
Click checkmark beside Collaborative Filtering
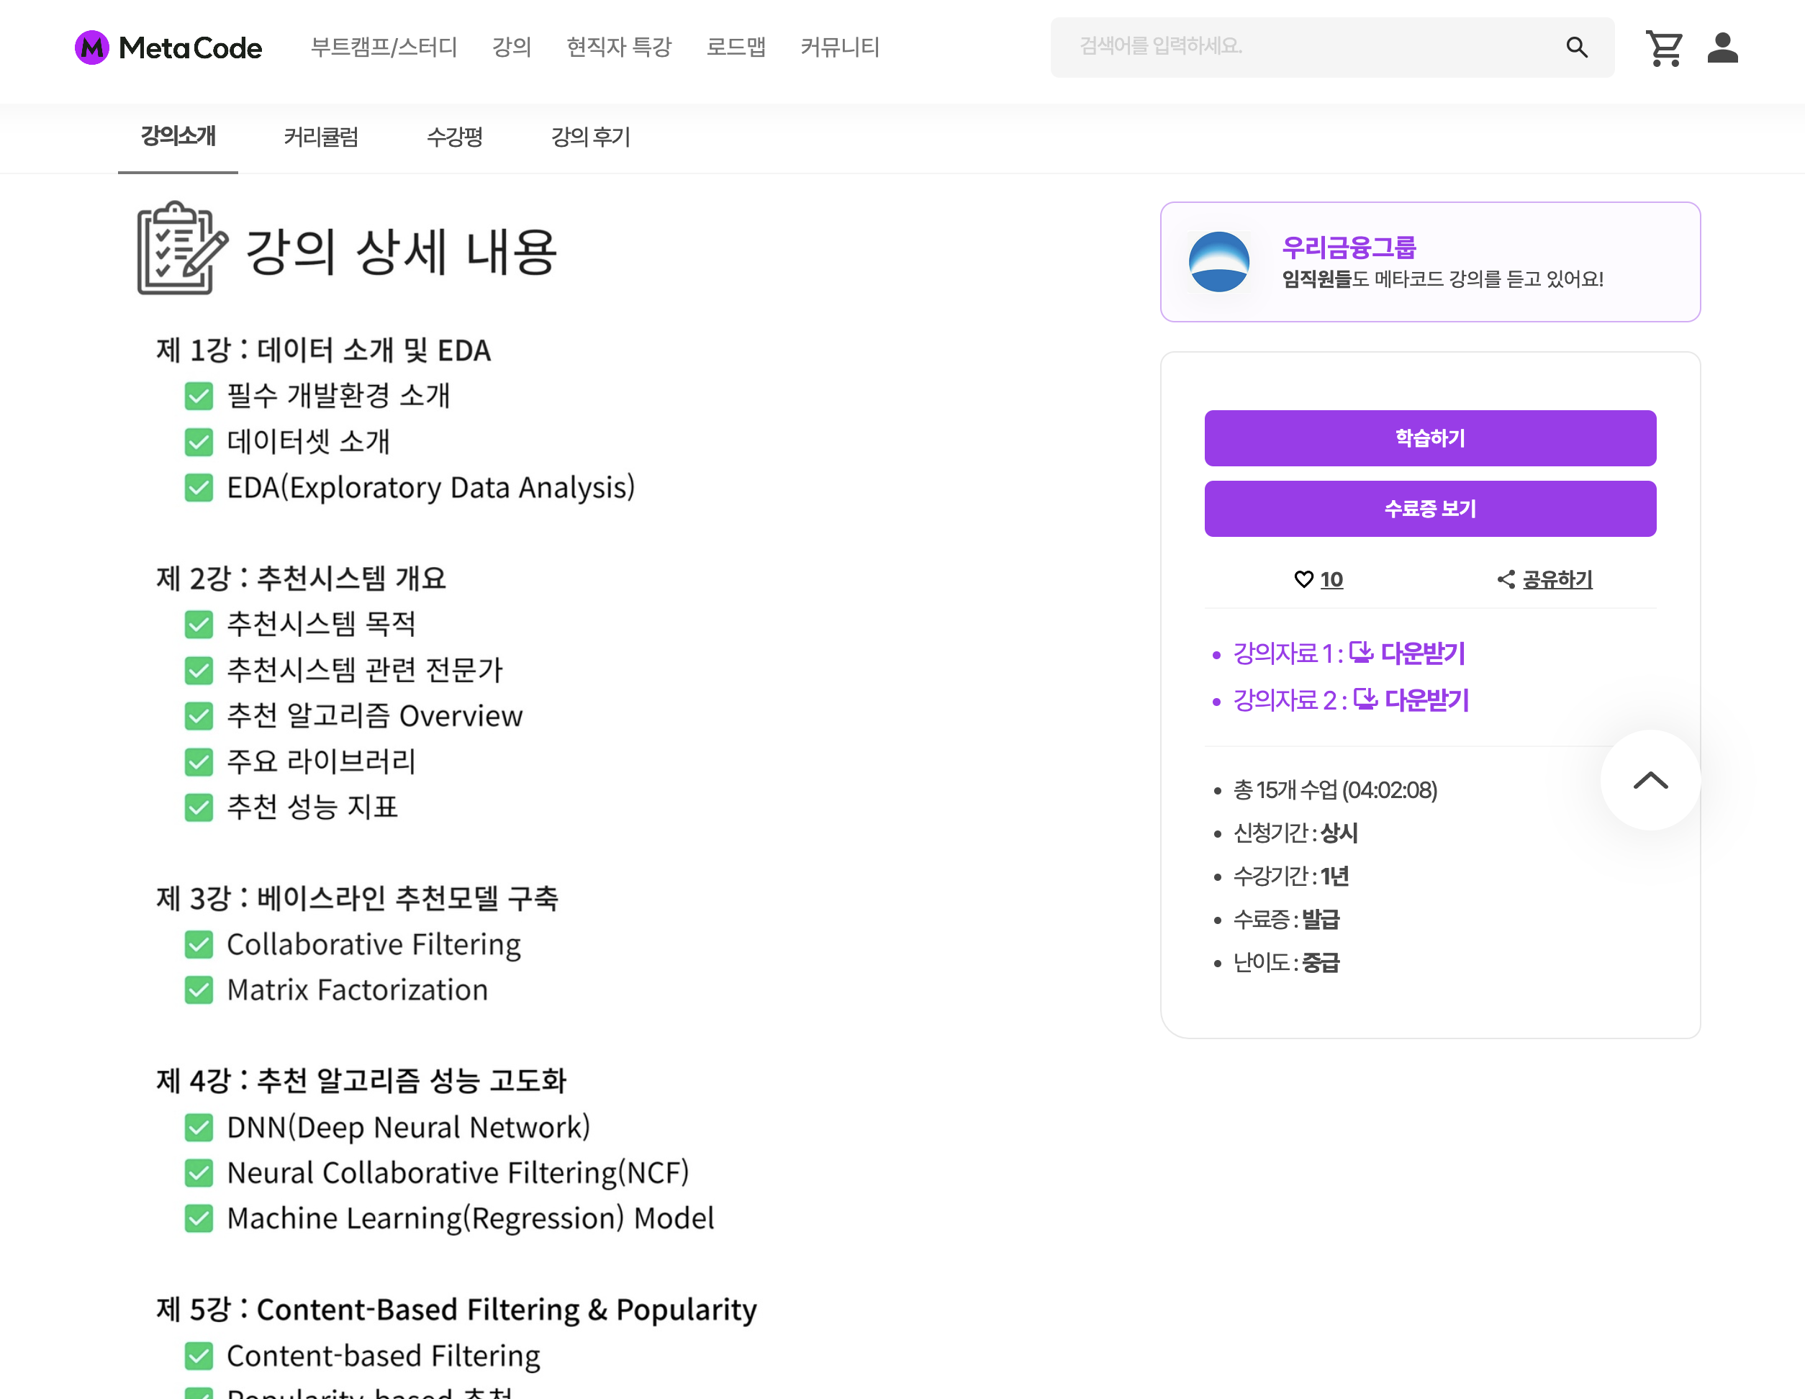tap(199, 944)
